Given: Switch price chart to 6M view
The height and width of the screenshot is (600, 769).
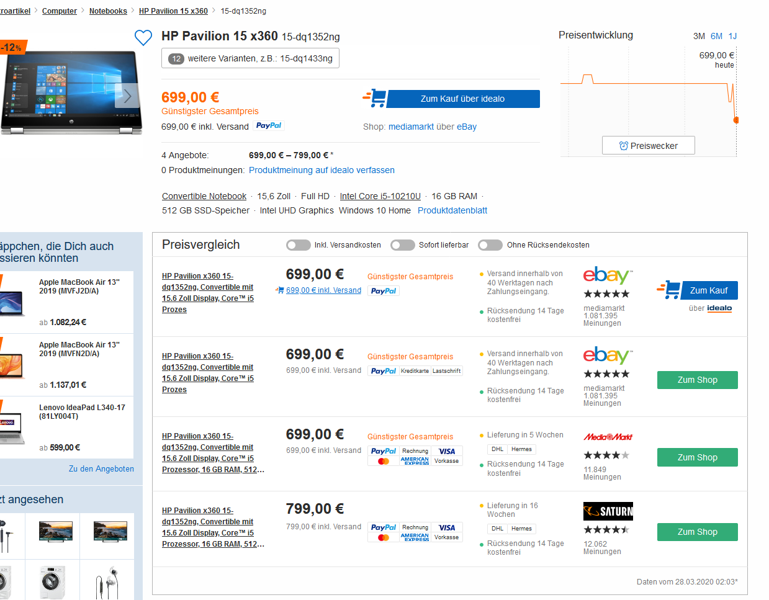Looking at the screenshot, I should [x=716, y=36].
